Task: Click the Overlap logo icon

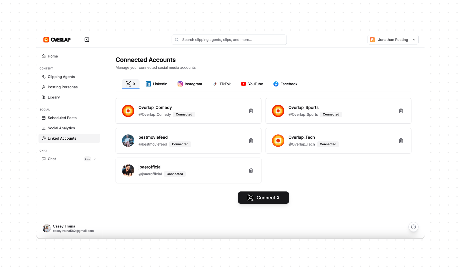Action: 46,40
